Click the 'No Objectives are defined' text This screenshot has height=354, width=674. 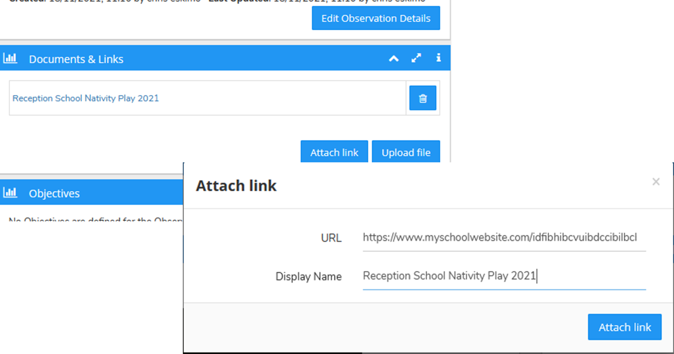tap(95, 219)
